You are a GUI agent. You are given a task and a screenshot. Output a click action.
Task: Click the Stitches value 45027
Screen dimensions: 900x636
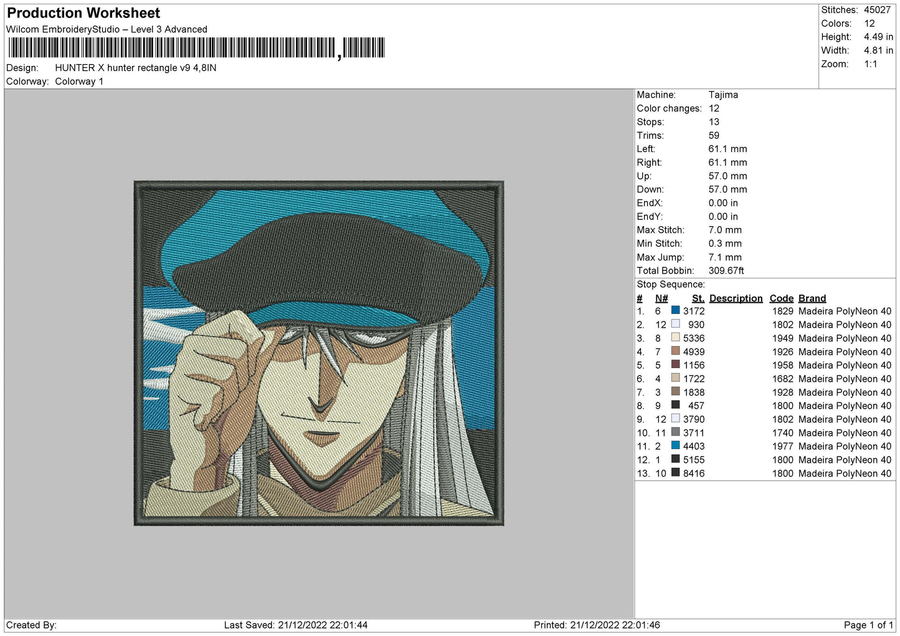click(877, 10)
